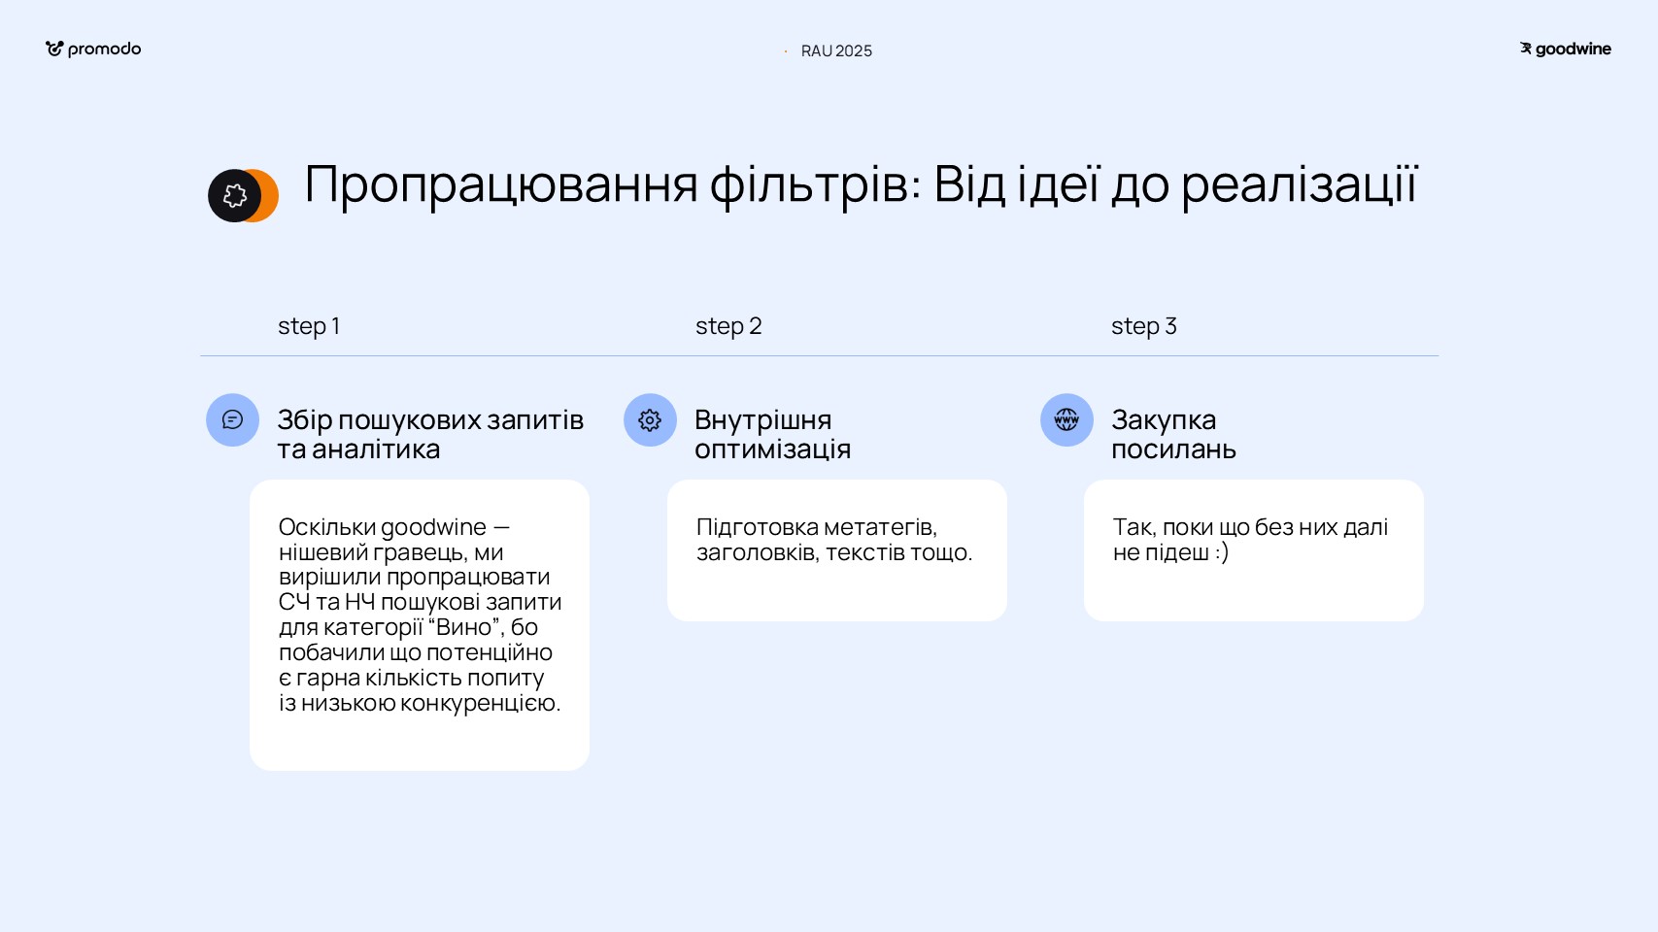Click the card about "Підготовка метатегів"
Screen dimensions: 1658x932
tap(836, 549)
